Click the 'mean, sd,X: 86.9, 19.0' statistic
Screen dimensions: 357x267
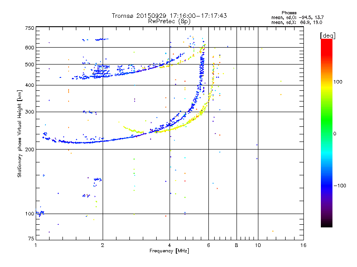(297, 22)
